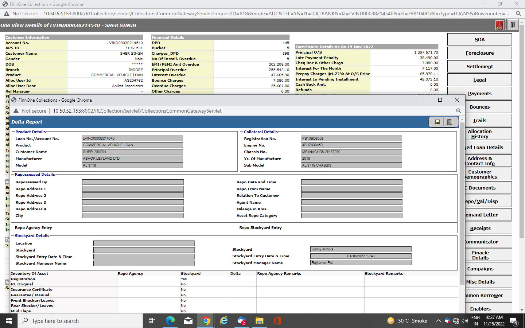The image size is (525, 328).
Task: Open the Campaigns section
Action: [480, 269]
